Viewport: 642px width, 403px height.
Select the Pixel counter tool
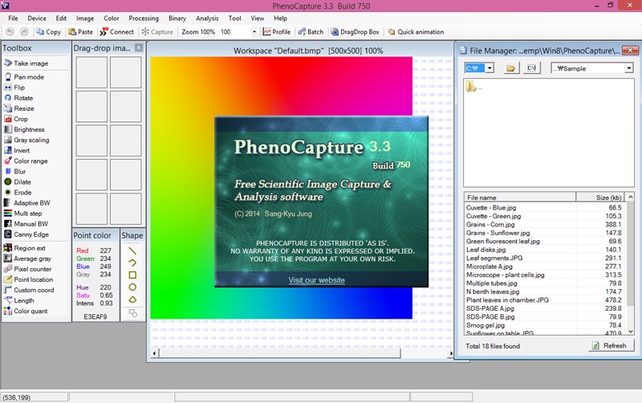click(30, 269)
